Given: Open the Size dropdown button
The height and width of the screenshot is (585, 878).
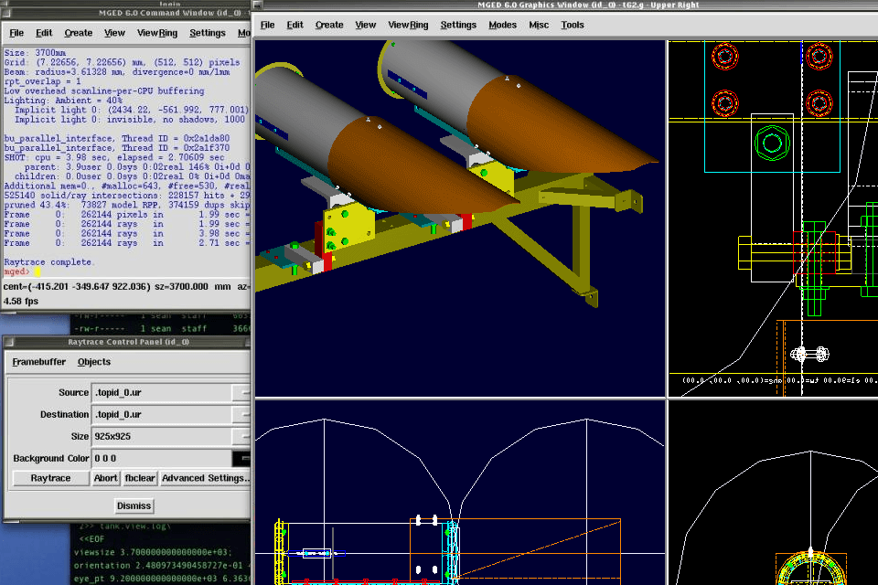Looking at the screenshot, I should [241, 437].
